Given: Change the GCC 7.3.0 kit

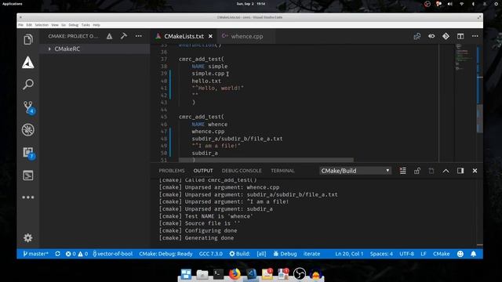Looking at the screenshot, I should (x=211, y=254).
